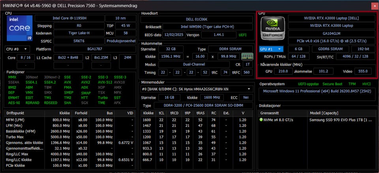Screen dimensions: 379x173
Task: Click the Produksjonsenhet field
Action: pyautogui.click(x=121, y=41)
